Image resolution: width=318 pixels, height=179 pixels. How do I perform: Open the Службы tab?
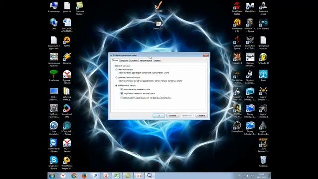coord(134,61)
